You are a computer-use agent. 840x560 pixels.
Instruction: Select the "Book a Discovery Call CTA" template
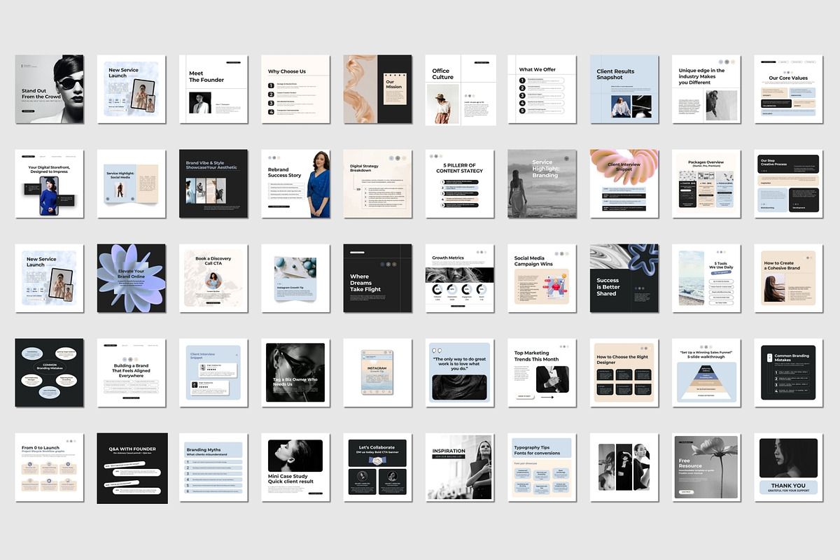(x=213, y=278)
